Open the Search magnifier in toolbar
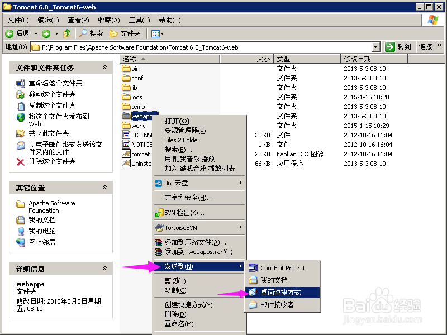 pyautogui.click(x=83, y=33)
